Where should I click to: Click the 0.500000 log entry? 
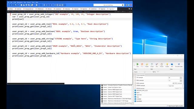[x=139, y=99]
